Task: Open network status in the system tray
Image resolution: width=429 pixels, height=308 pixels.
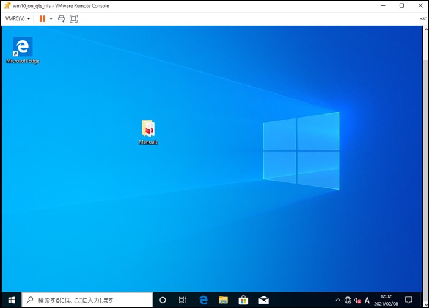Action: [x=348, y=300]
